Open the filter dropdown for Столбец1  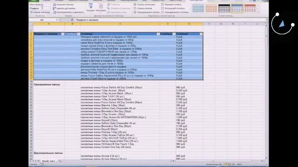click(79, 34)
